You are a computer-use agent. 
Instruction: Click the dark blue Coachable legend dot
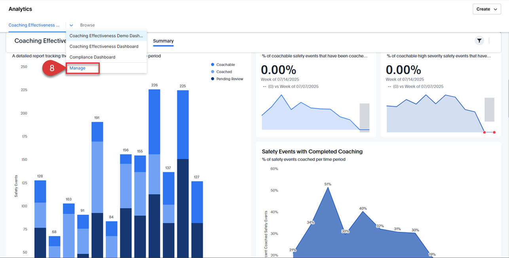[212, 65]
